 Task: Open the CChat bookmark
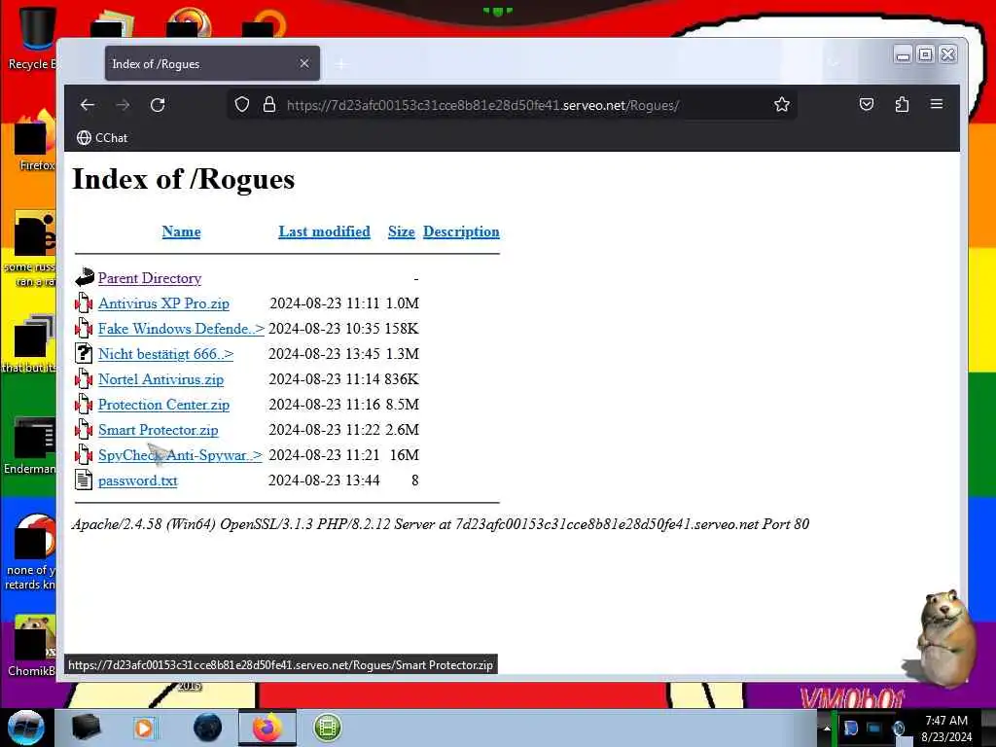(x=102, y=138)
